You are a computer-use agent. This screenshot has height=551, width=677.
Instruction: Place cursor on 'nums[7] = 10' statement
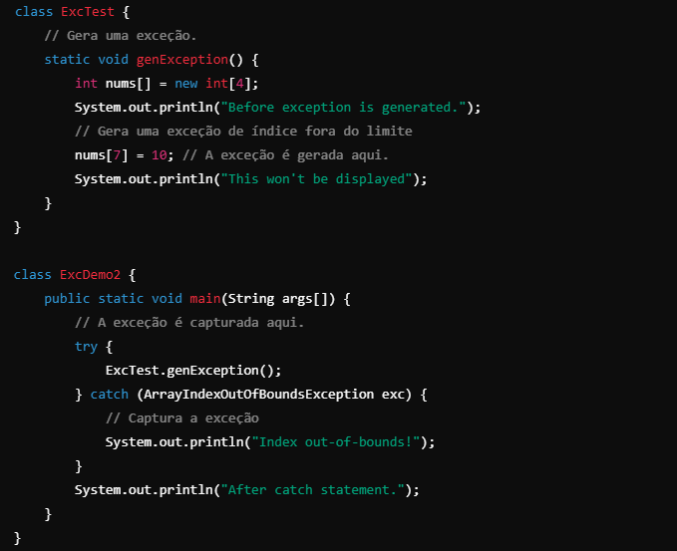click(x=124, y=154)
